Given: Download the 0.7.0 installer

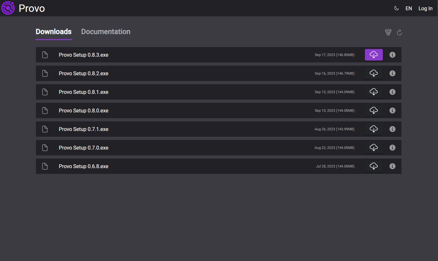Looking at the screenshot, I should coord(374,148).
